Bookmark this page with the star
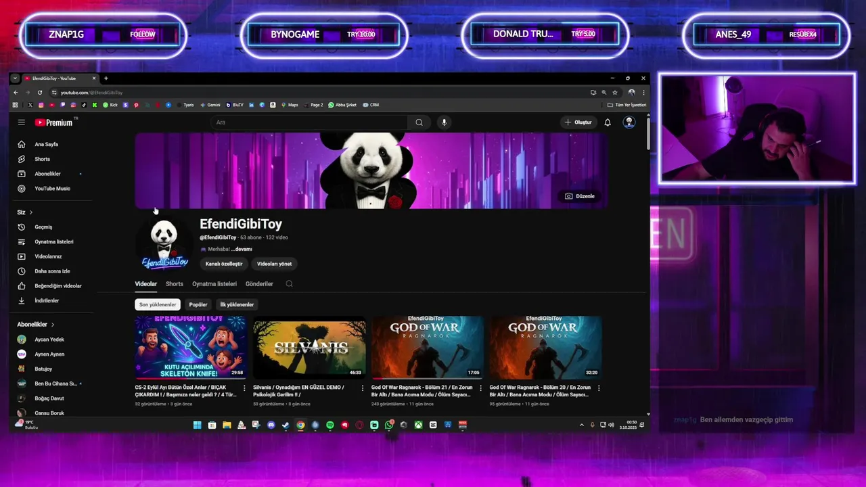 tap(615, 93)
